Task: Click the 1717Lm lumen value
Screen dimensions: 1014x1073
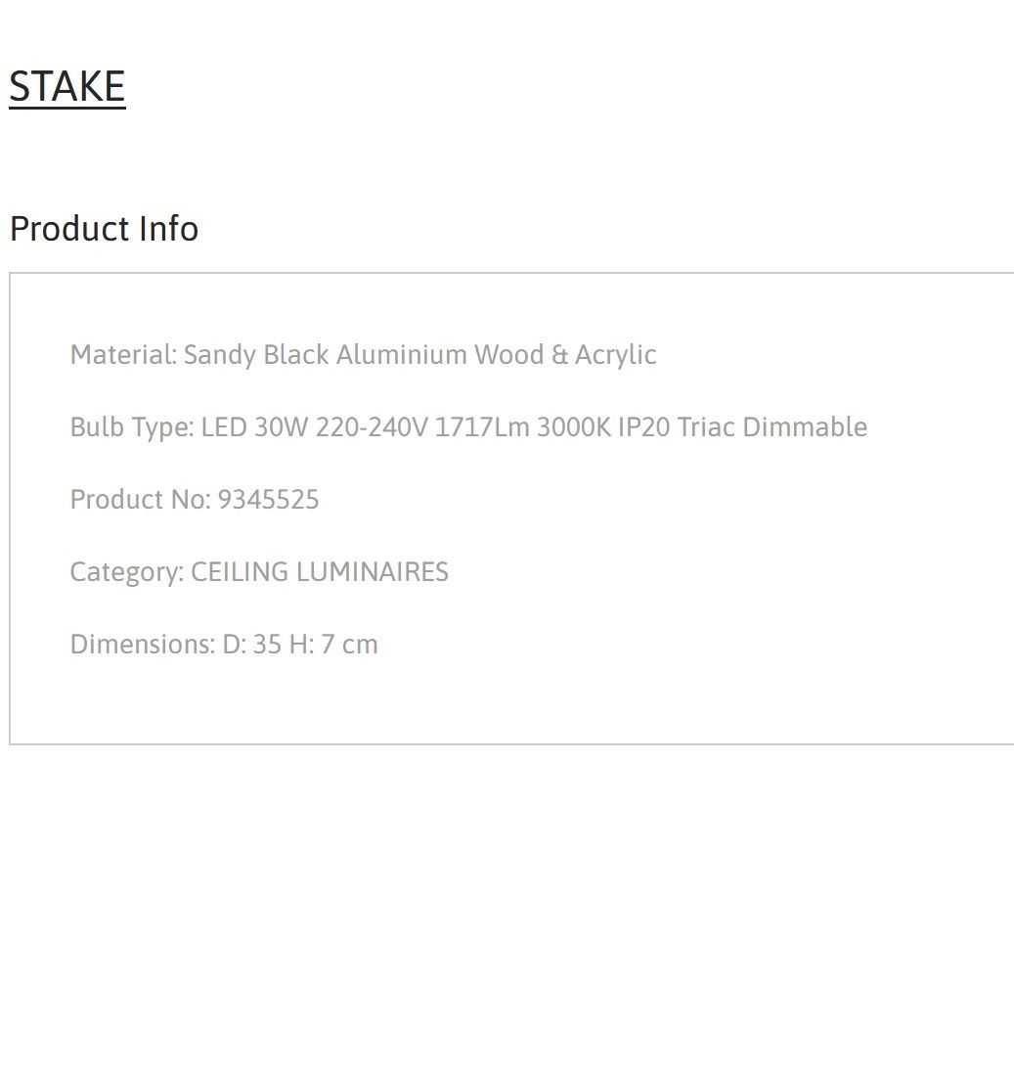Action: pos(482,427)
